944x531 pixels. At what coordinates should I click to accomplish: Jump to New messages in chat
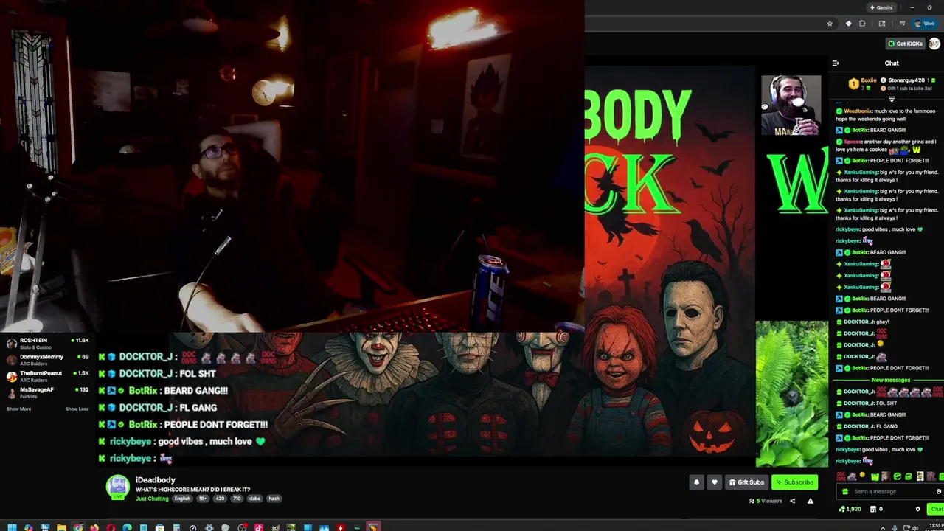pyautogui.click(x=890, y=380)
